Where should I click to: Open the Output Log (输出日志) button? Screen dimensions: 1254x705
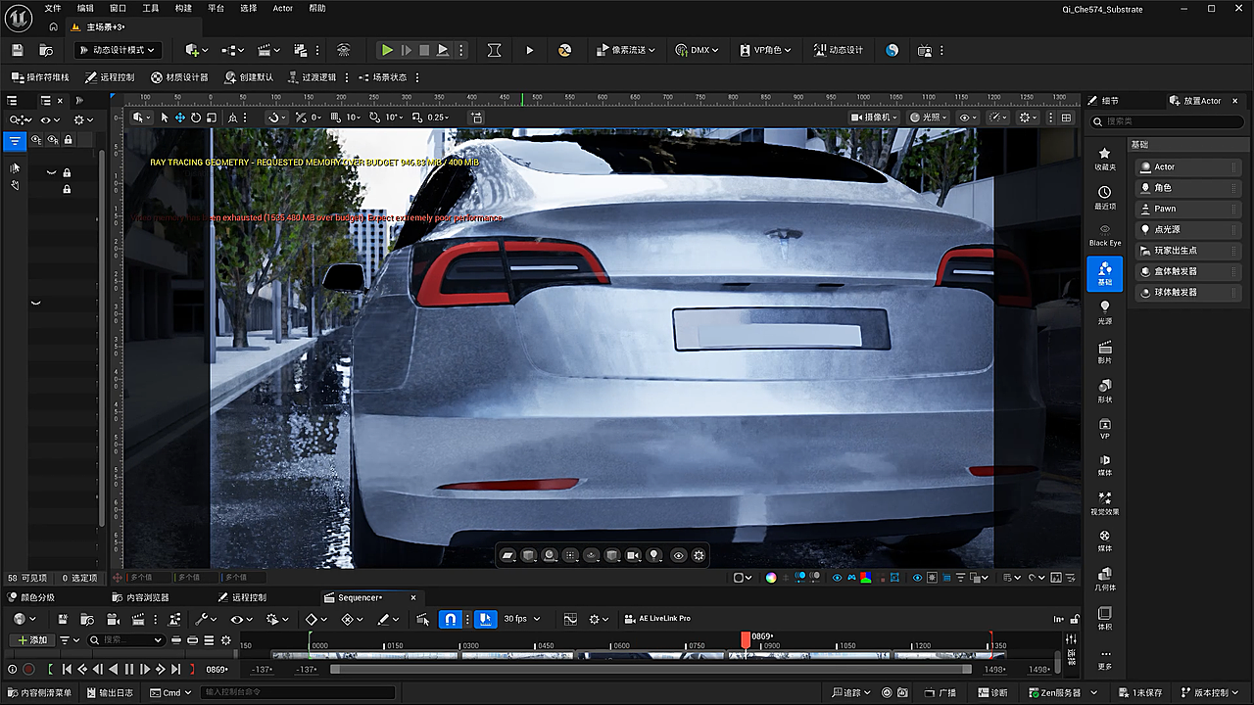(109, 693)
